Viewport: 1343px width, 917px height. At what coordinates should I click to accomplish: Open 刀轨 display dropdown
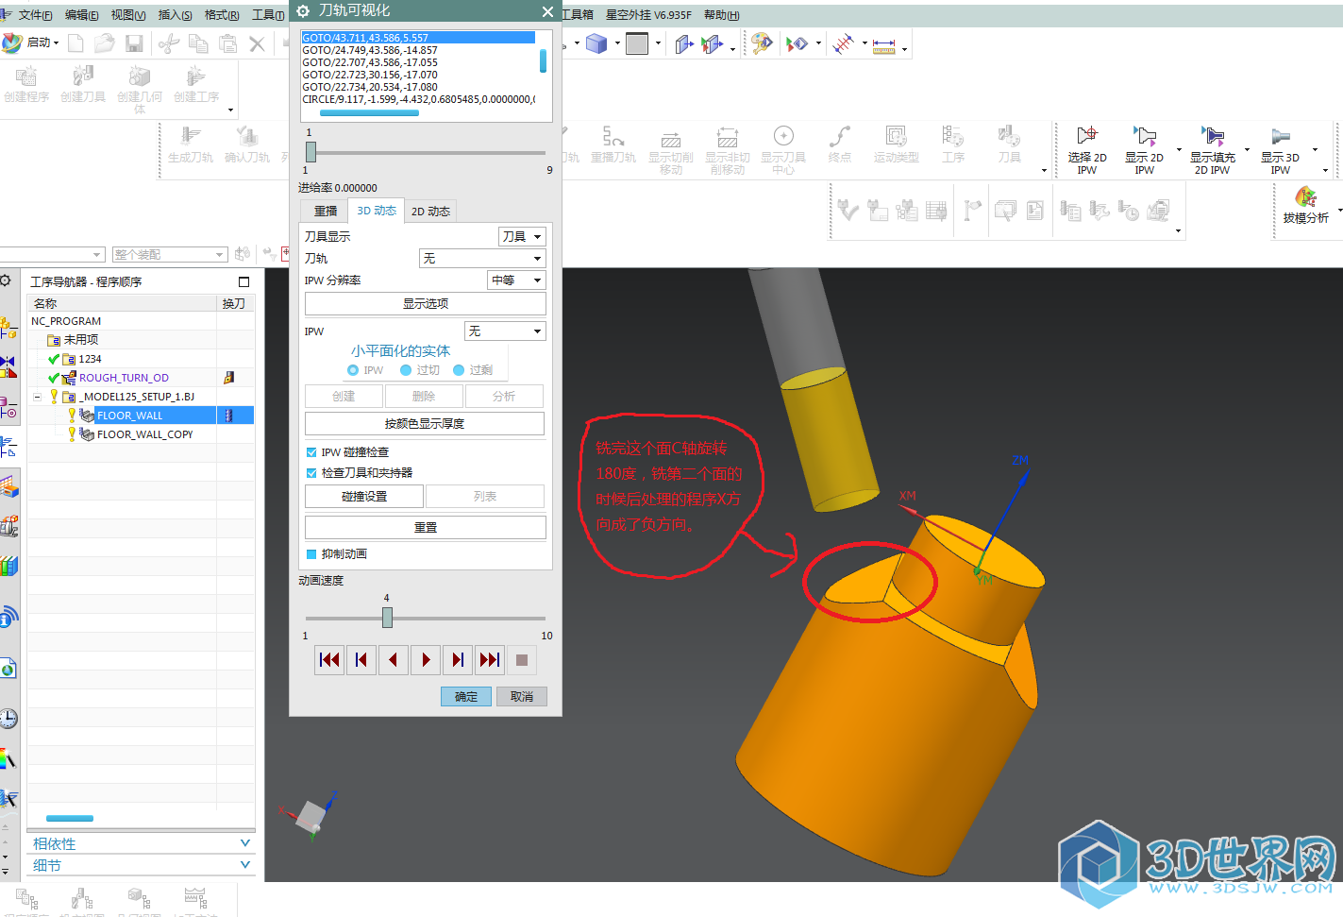click(482, 259)
